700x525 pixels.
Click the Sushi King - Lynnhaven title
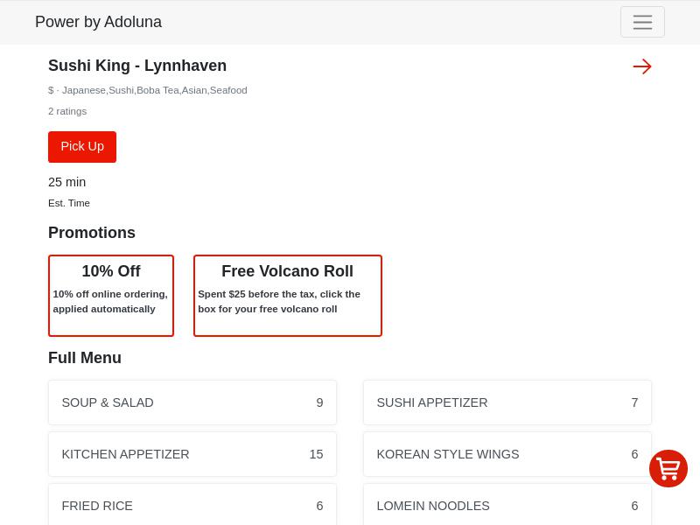[x=137, y=66]
